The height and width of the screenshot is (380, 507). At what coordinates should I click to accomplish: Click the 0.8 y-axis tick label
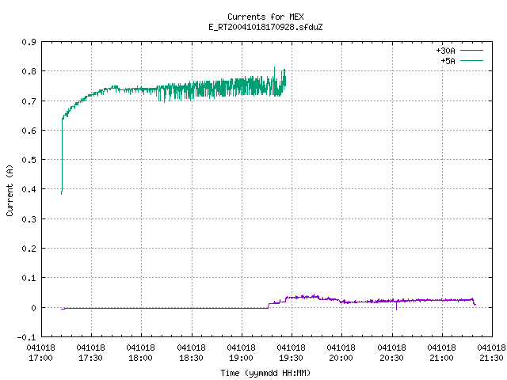pyautogui.click(x=29, y=71)
